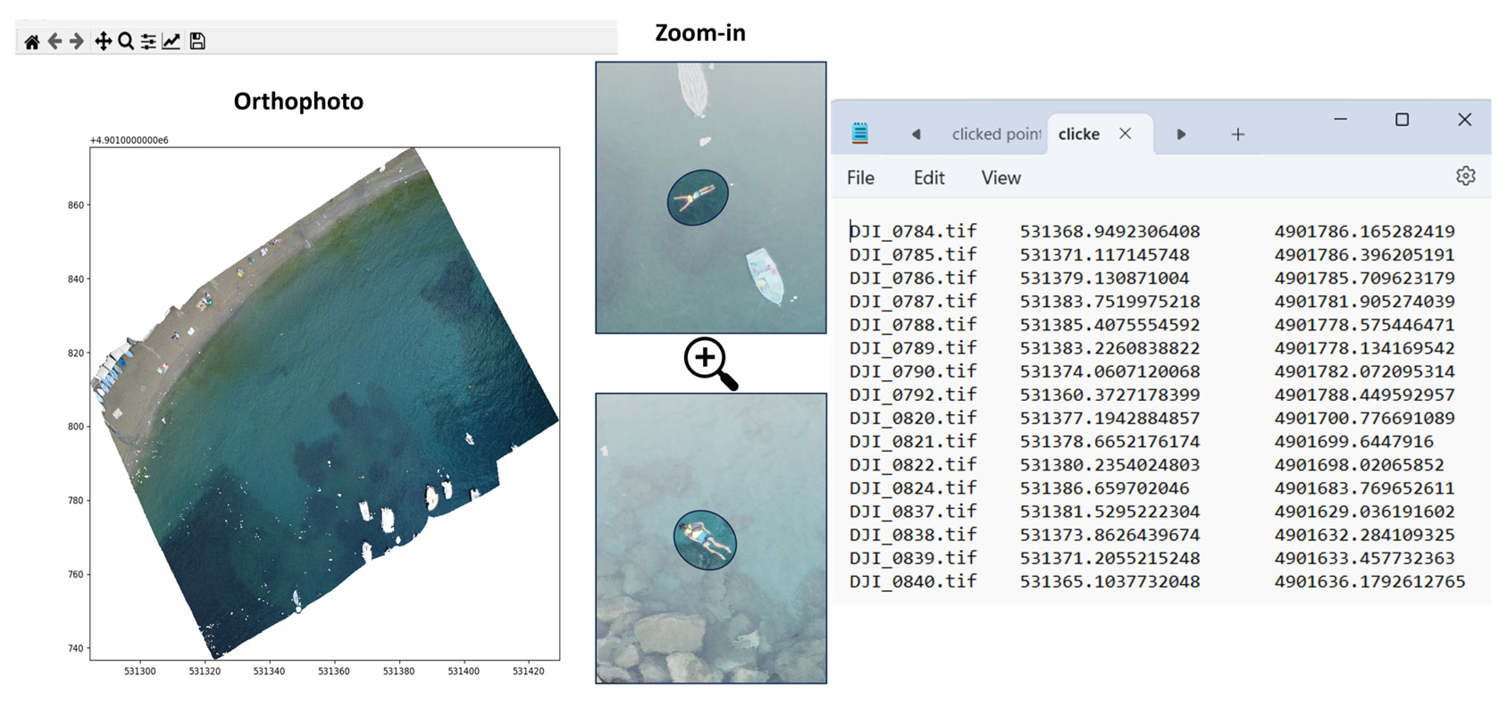Open the edit axis and curve parameters tool
The width and height of the screenshot is (1505, 704).
tap(171, 41)
